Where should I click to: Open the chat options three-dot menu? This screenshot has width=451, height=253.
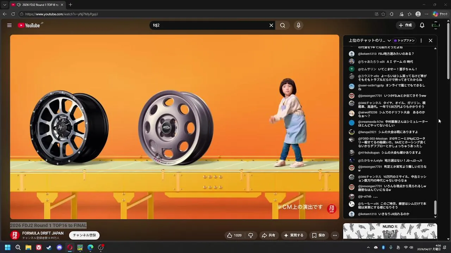(421, 40)
